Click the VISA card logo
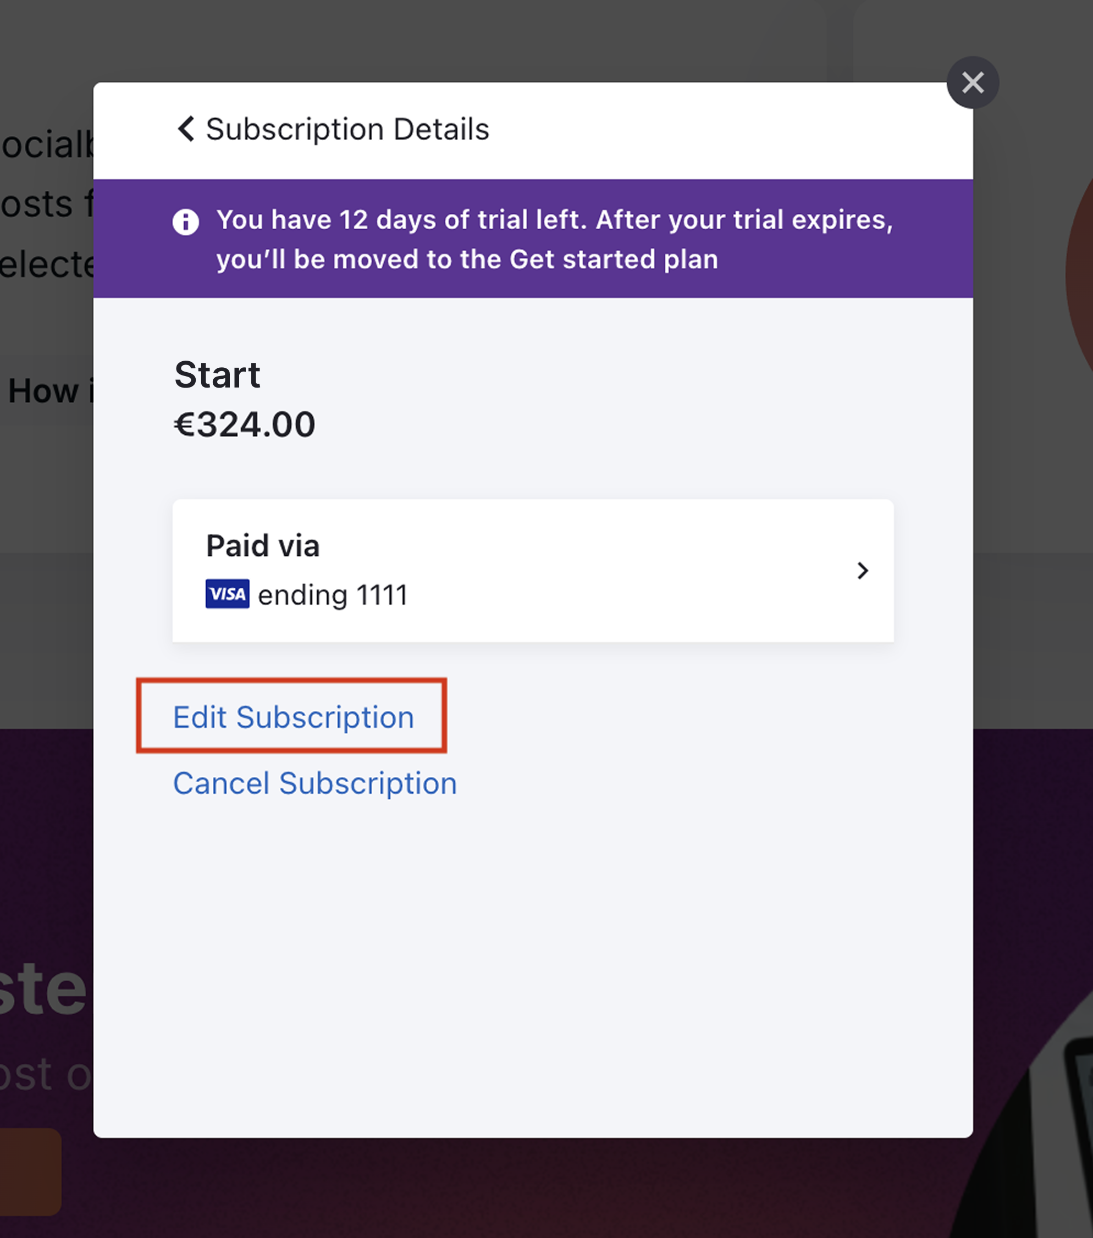This screenshot has height=1238, width=1093. click(x=227, y=594)
